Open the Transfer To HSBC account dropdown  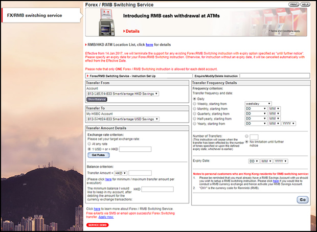[123, 119]
